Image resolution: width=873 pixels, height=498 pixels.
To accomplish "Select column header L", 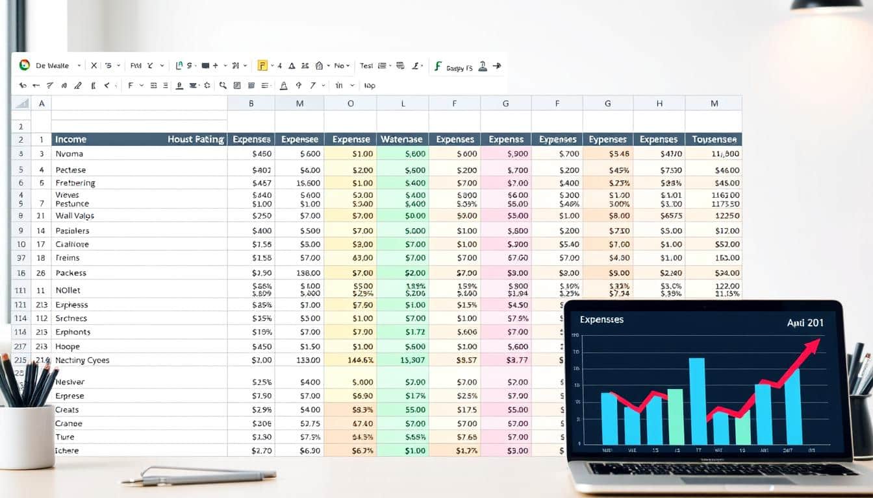I will coord(403,103).
